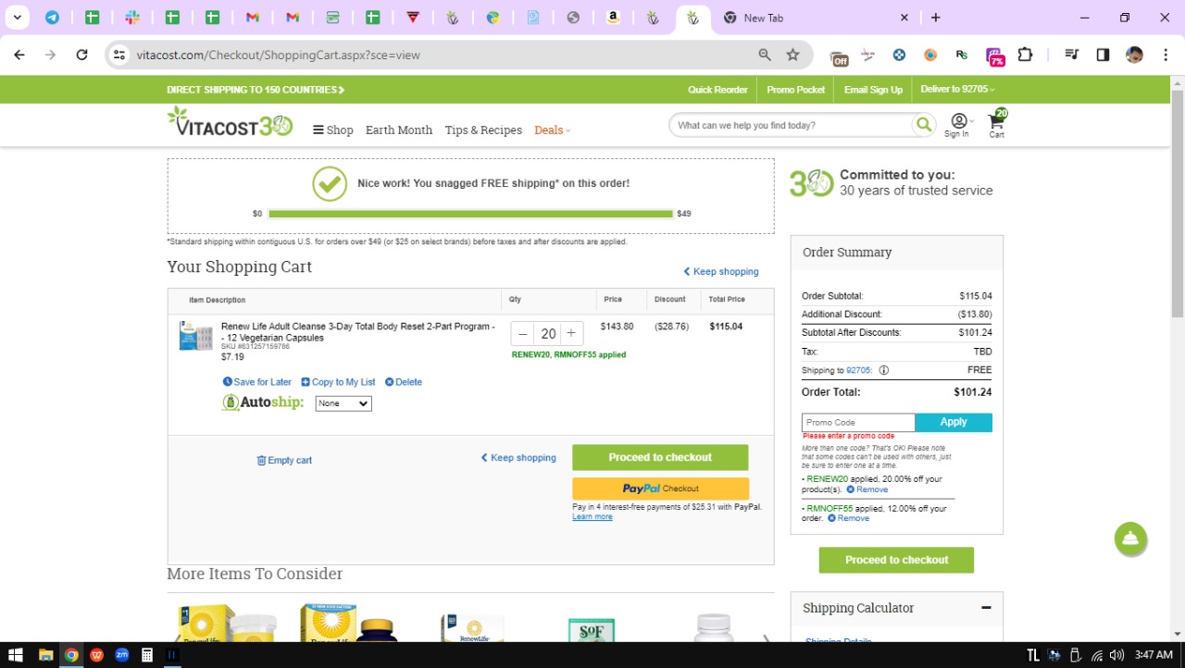Open the system volume control
Image resolution: width=1185 pixels, height=668 pixels.
(x=1116, y=655)
